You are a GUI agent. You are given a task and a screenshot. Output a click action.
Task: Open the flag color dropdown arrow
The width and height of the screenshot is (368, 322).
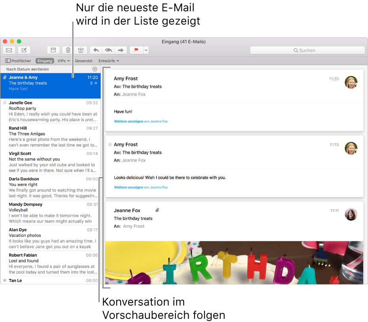click(x=145, y=50)
